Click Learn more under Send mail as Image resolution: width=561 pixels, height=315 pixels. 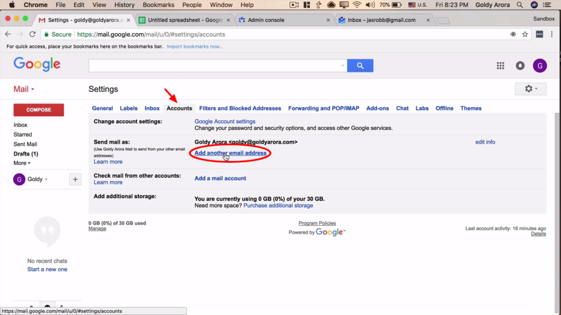coord(108,162)
